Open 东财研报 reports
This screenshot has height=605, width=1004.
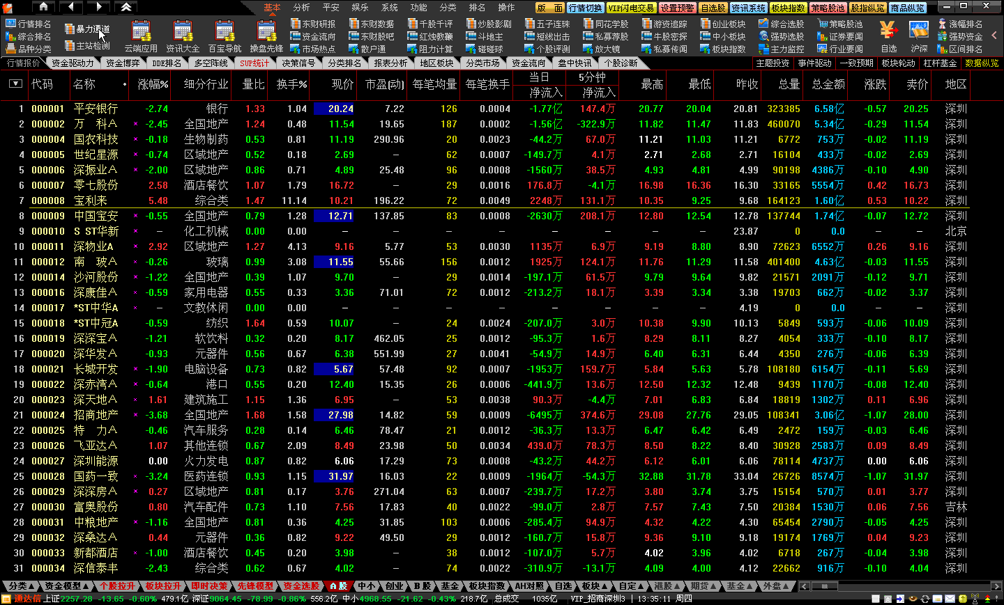pos(313,24)
